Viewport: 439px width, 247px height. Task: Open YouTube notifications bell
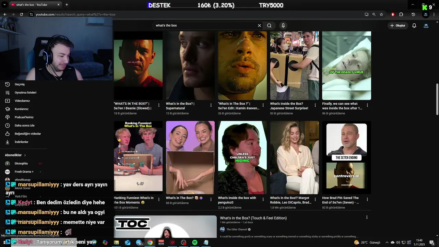414,25
